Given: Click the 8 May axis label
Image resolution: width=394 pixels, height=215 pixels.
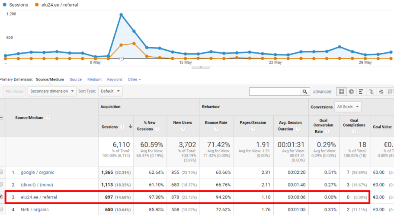Looking at the screenshot, I should [95, 62].
